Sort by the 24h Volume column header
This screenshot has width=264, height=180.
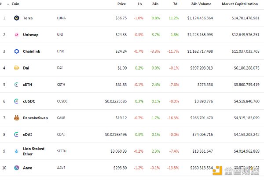pos(201,4)
